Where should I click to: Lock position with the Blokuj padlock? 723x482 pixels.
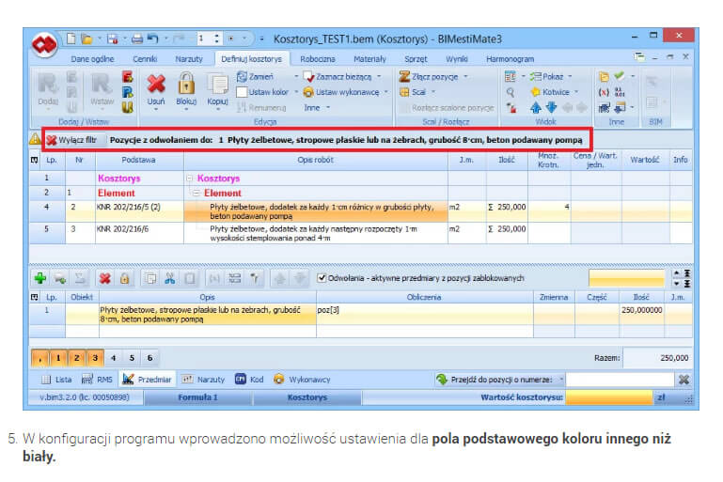tap(186, 89)
